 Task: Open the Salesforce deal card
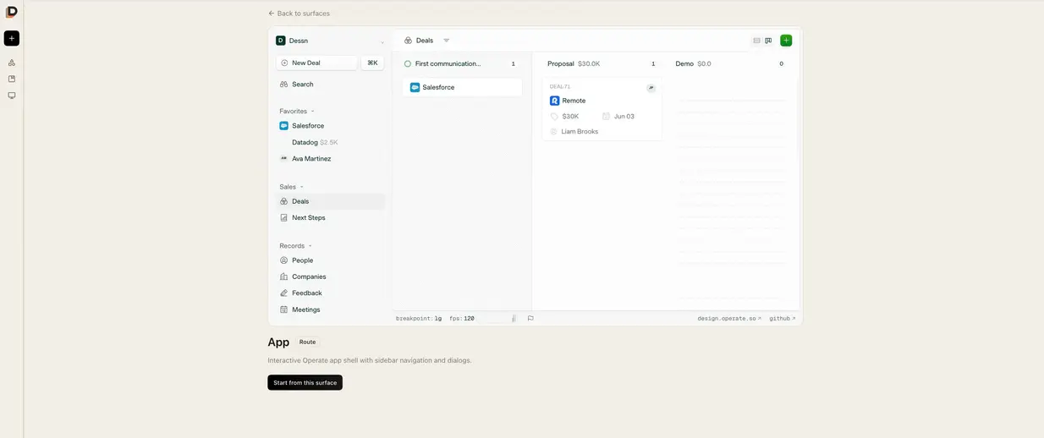click(x=462, y=87)
